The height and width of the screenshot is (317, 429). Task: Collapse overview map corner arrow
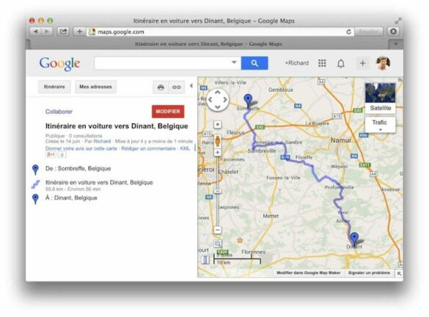pos(399,273)
